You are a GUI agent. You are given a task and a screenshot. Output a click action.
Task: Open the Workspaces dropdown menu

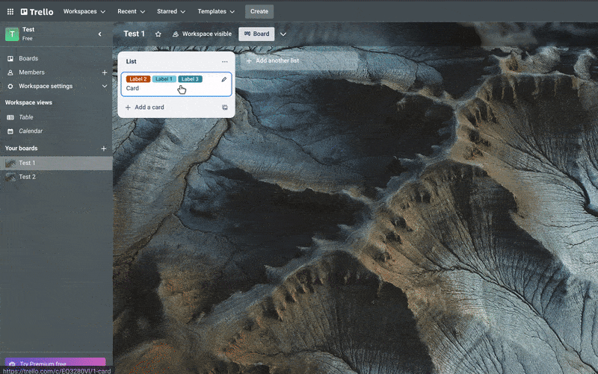point(84,11)
